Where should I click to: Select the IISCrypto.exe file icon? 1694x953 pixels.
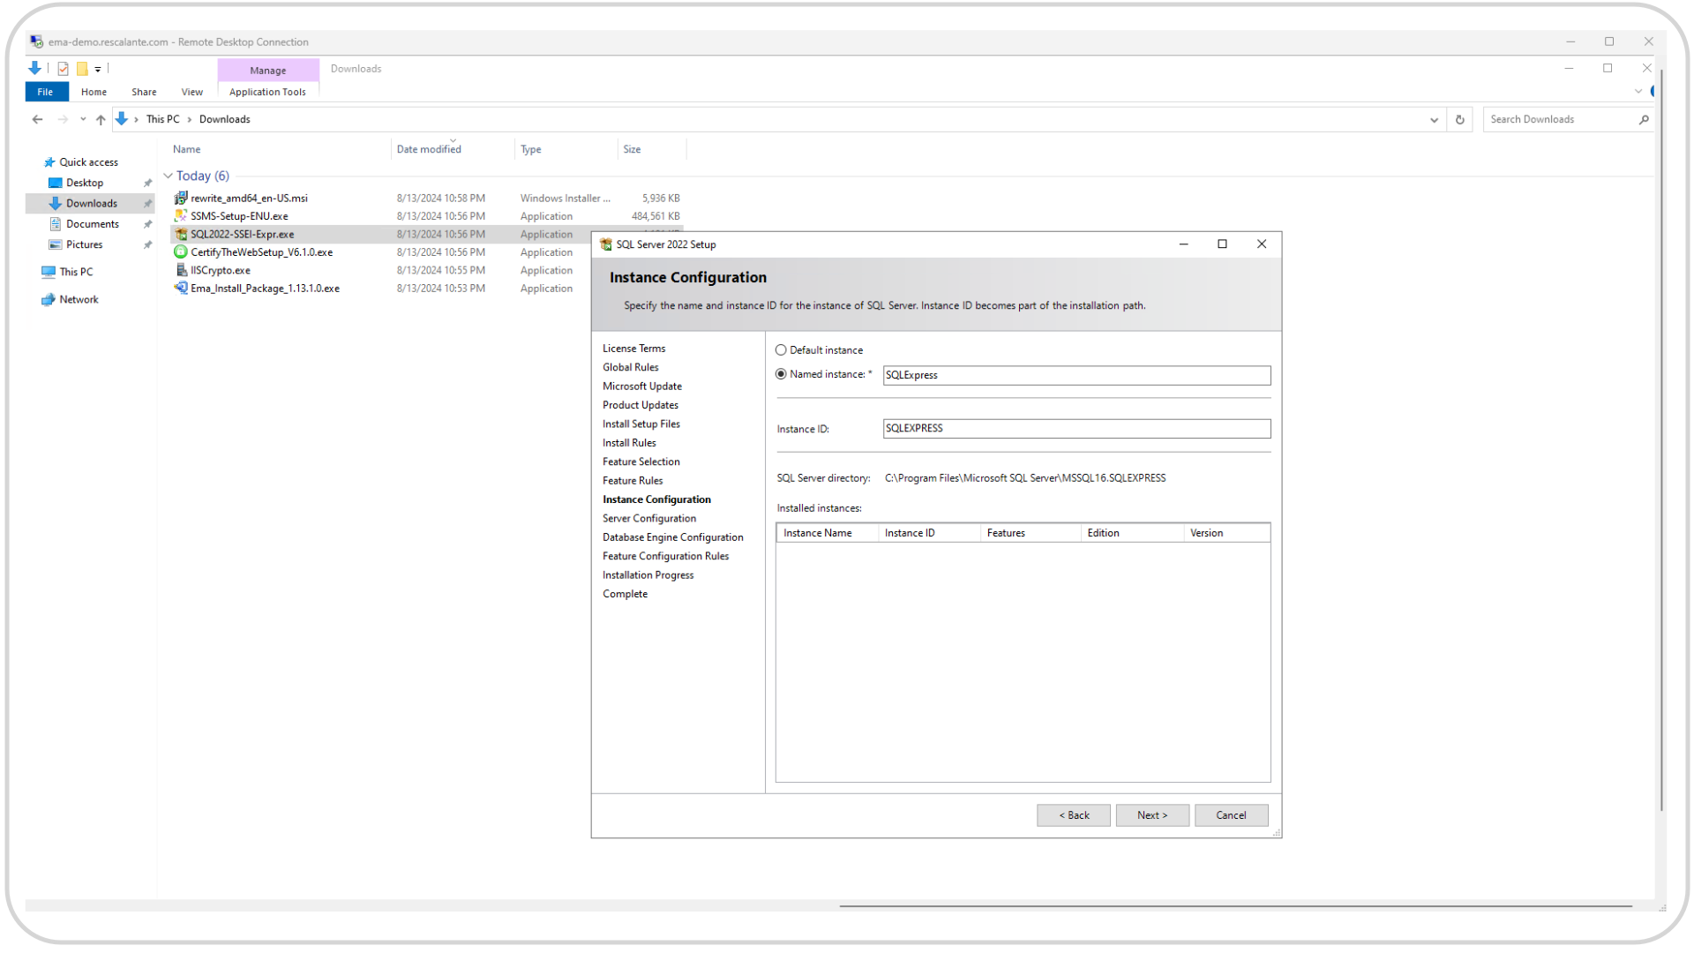[x=181, y=270]
